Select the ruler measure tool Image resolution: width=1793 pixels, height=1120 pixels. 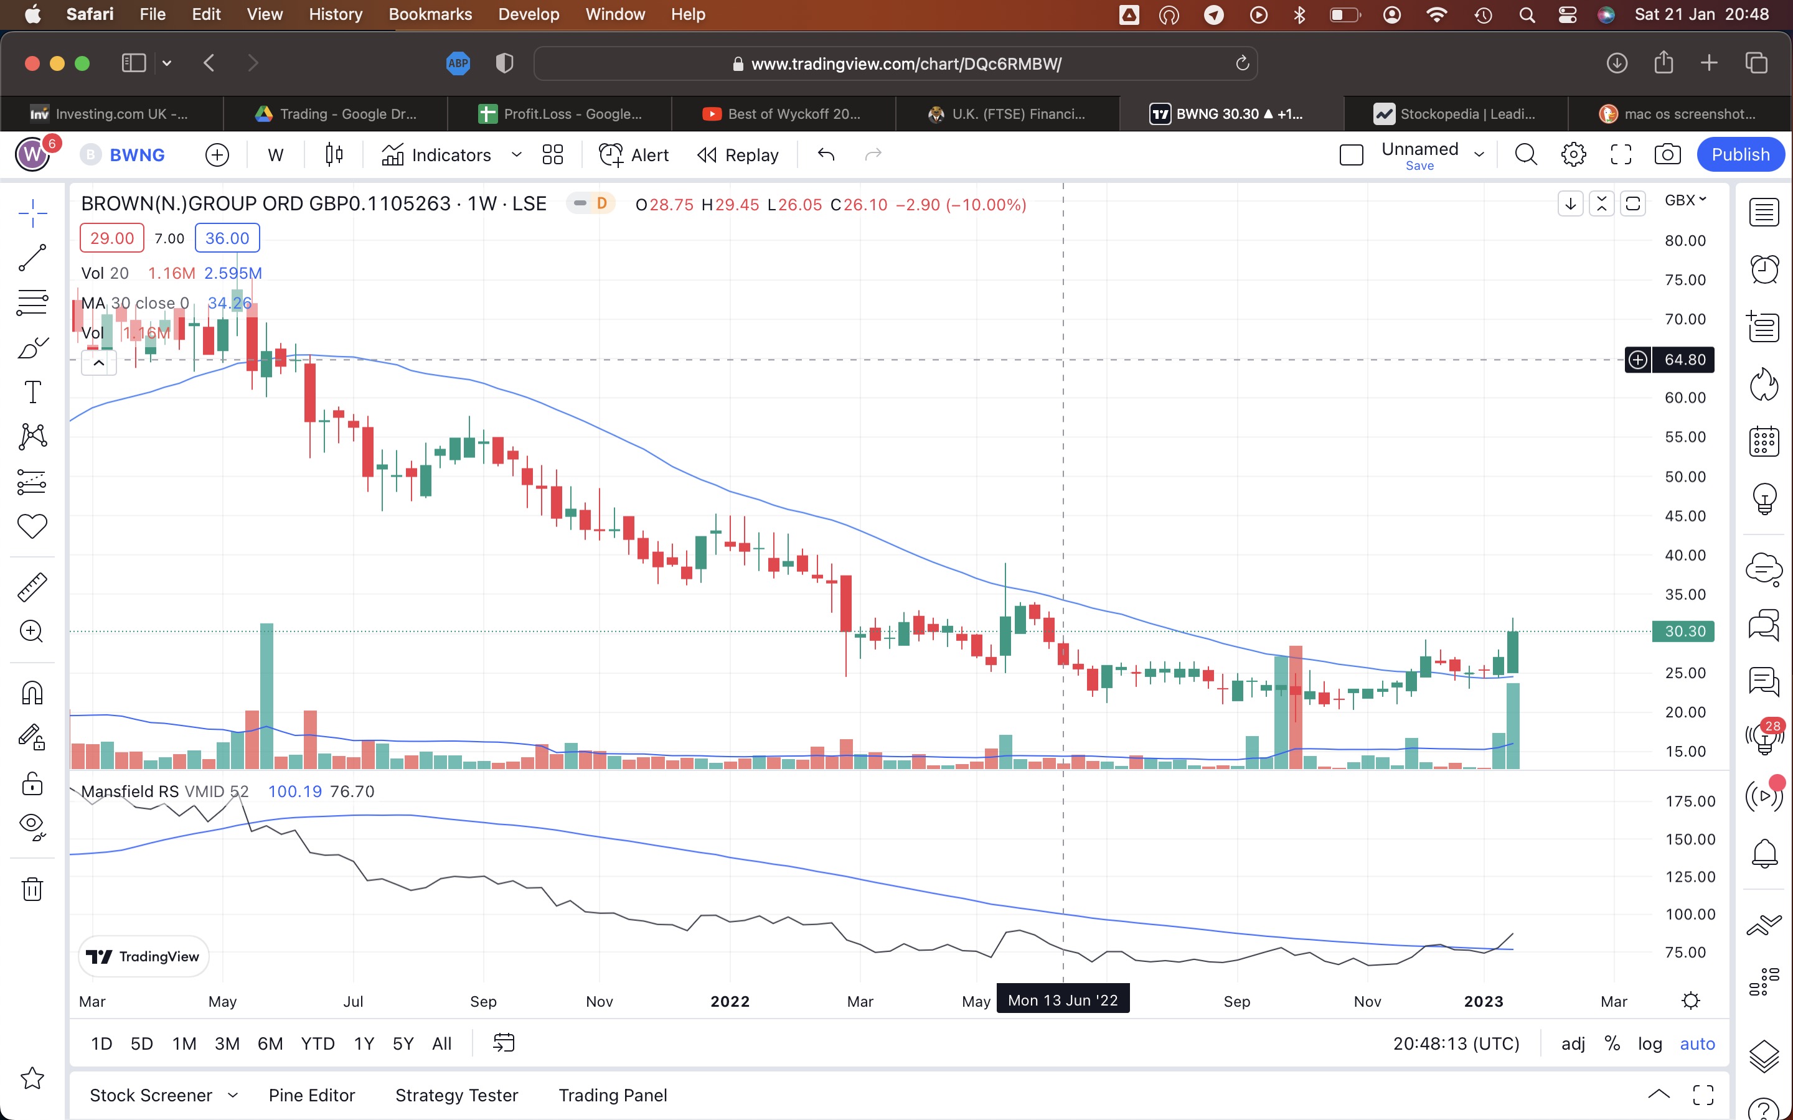[x=32, y=587]
